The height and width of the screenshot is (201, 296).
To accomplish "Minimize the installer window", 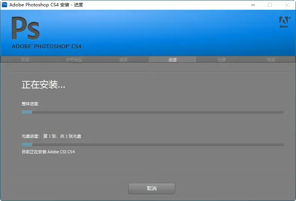I will click(x=253, y=5).
